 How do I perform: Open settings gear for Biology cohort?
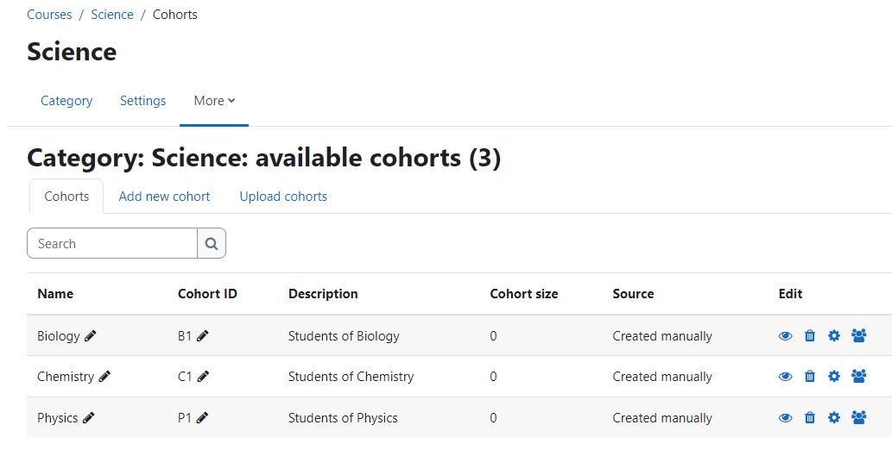click(834, 336)
